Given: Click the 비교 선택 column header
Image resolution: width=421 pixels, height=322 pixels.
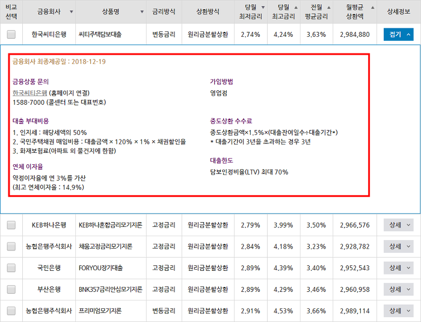Looking at the screenshot, I should pyautogui.click(x=11, y=11).
